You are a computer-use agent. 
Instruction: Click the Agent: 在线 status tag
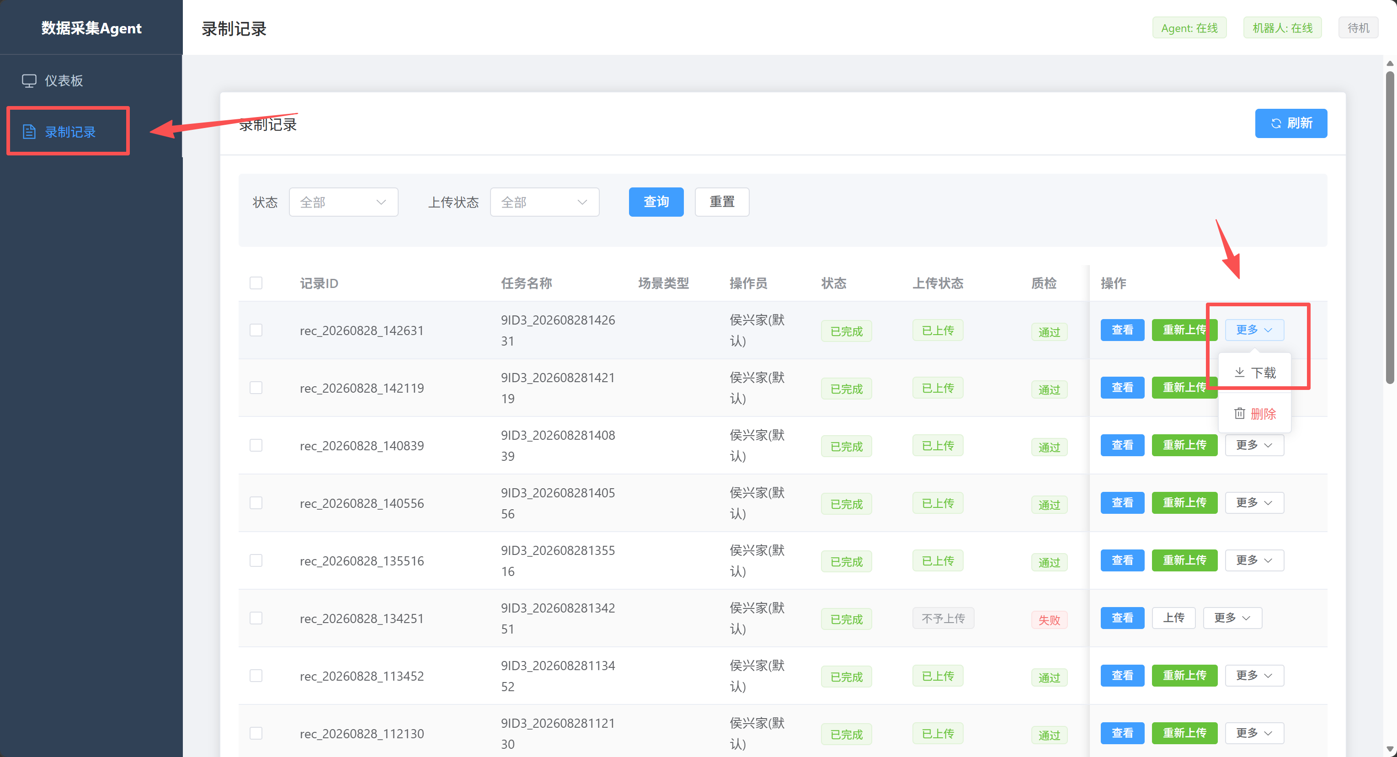pyautogui.click(x=1189, y=28)
